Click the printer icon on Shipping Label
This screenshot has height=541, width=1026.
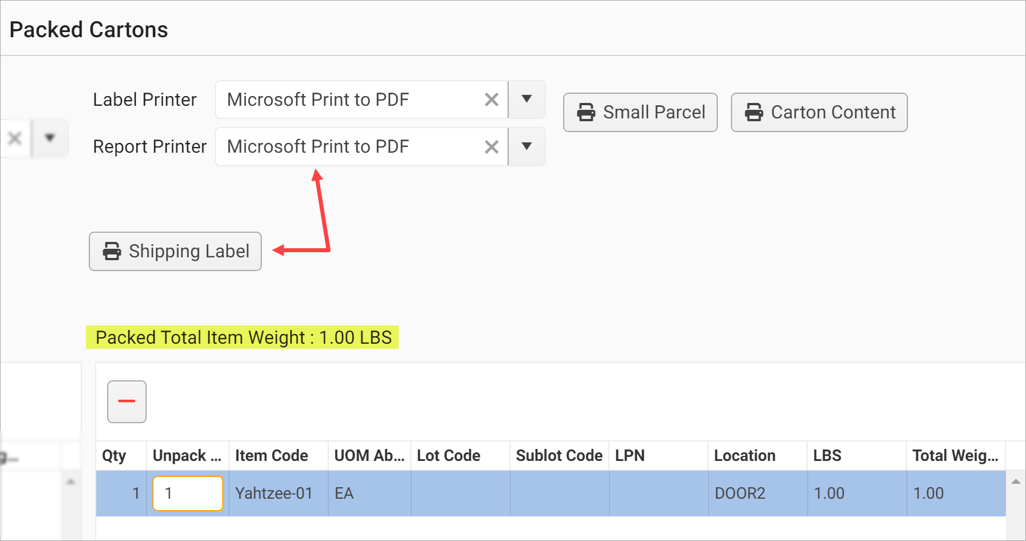click(x=112, y=251)
